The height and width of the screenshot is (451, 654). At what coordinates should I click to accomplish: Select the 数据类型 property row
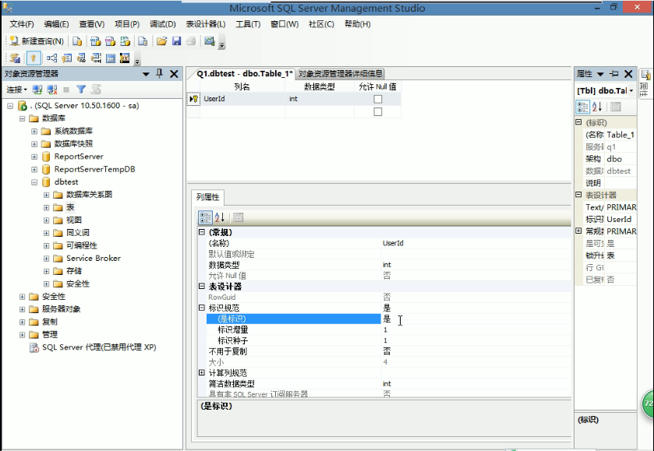tap(384, 265)
